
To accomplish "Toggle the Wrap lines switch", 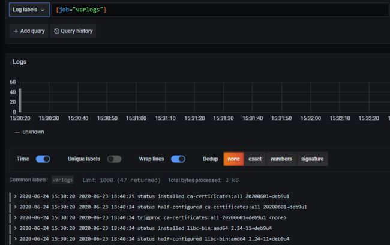I will click(x=178, y=159).
